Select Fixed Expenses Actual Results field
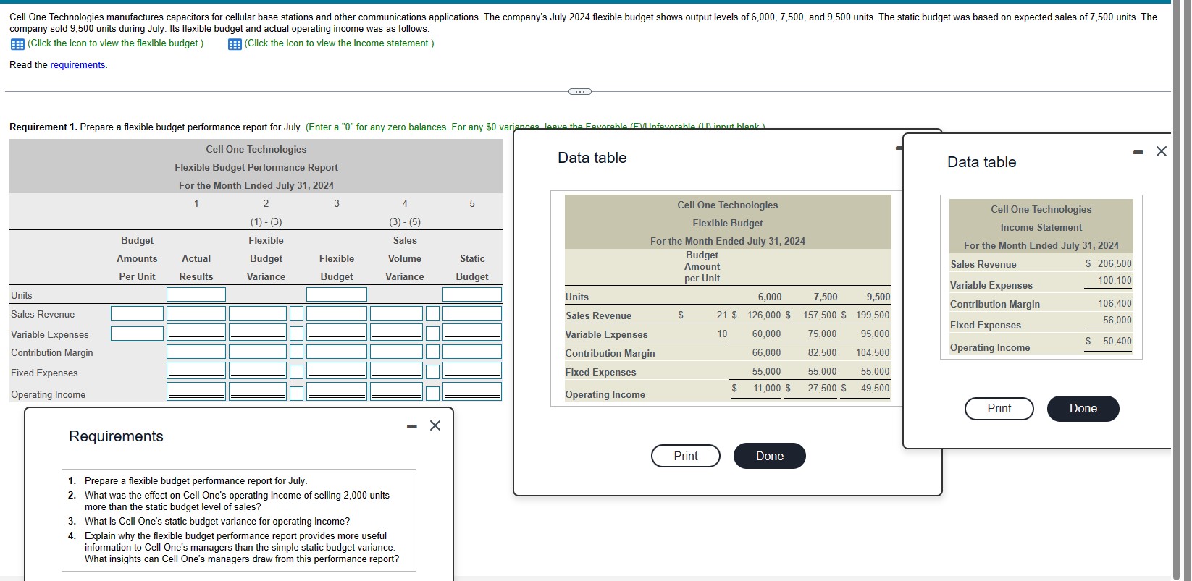This screenshot has height=581, width=1192. coord(196,370)
